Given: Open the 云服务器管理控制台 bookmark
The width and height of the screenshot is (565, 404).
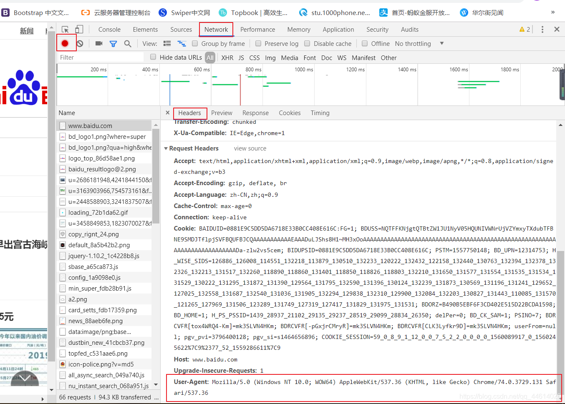Looking at the screenshot, I should pyautogui.click(x=116, y=13).
